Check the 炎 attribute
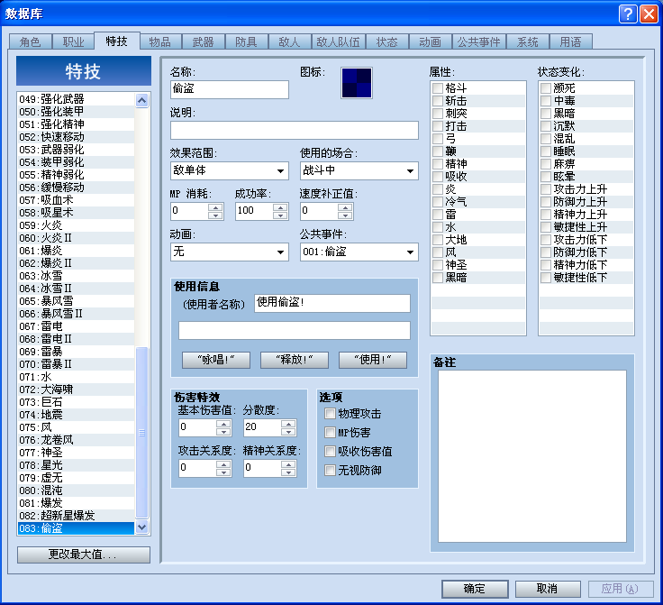Image resolution: width=663 pixels, height=605 pixels. [x=438, y=189]
